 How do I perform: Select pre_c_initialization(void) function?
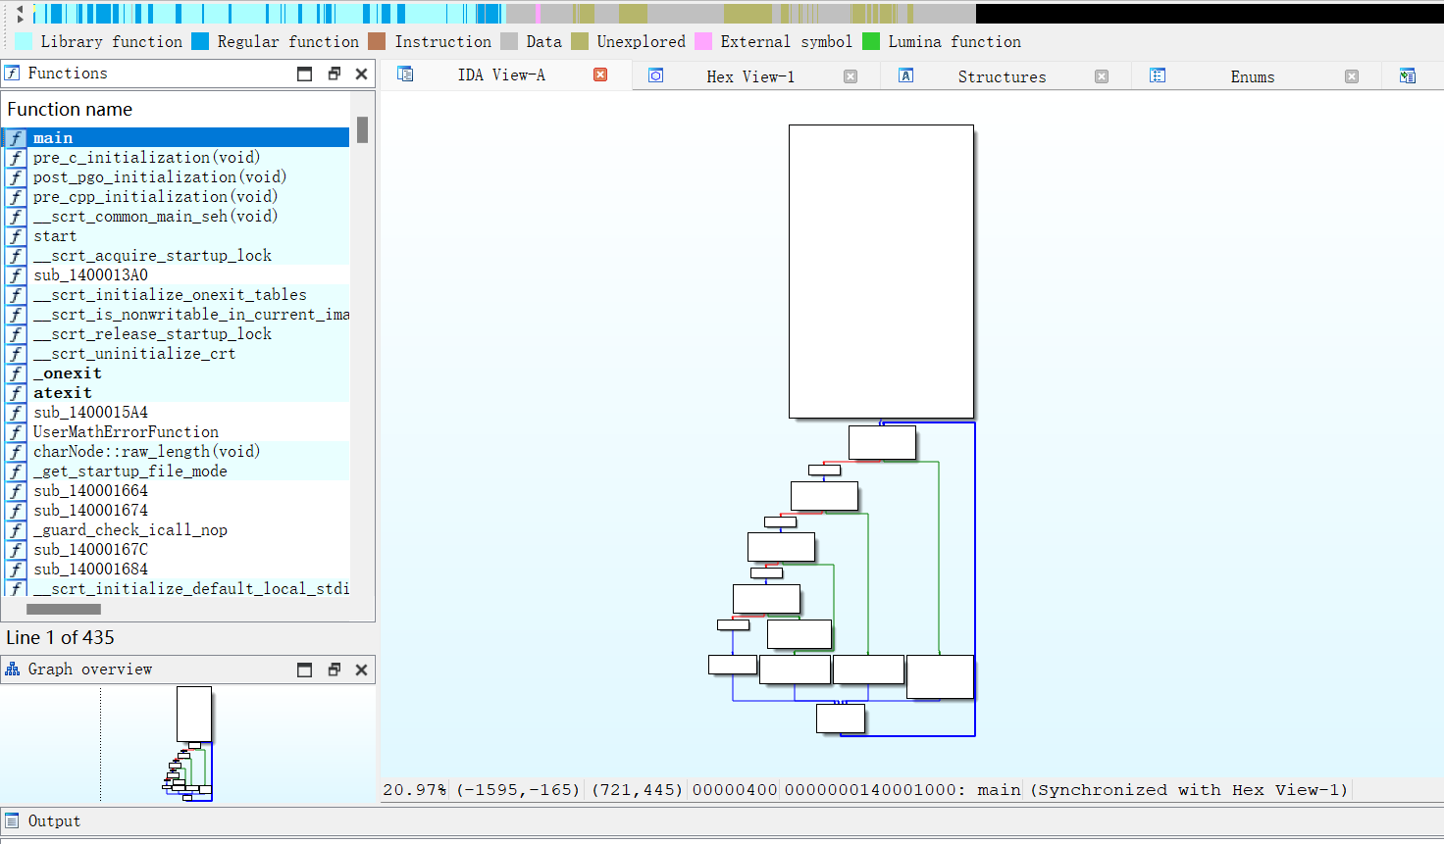(177, 157)
